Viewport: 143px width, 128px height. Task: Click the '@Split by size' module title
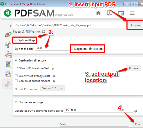[64, 15]
